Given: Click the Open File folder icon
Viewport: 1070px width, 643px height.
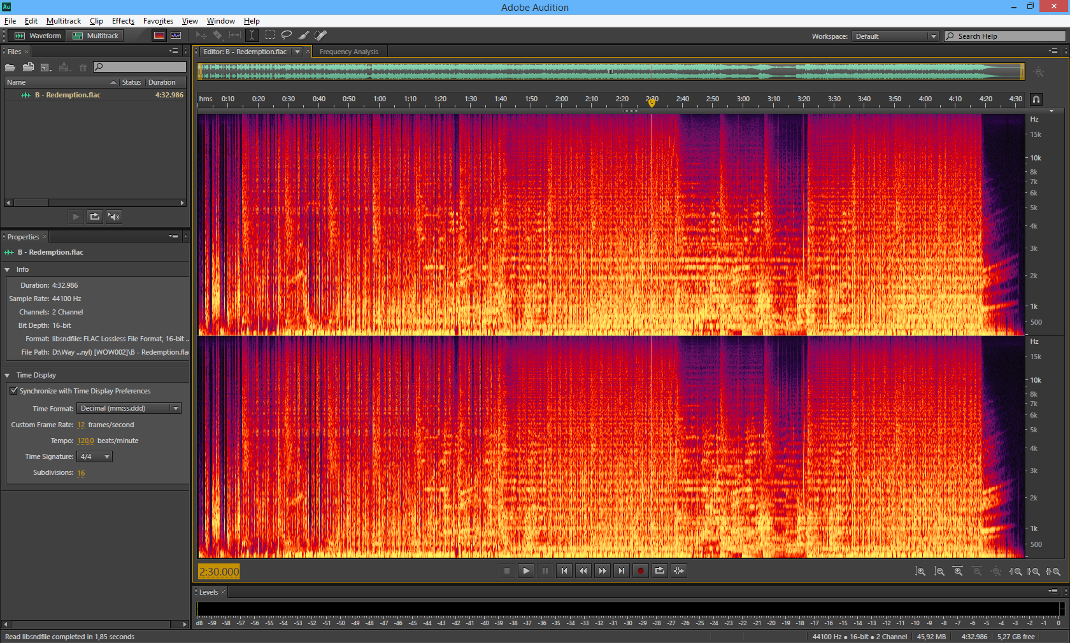Looking at the screenshot, I should 10,67.
